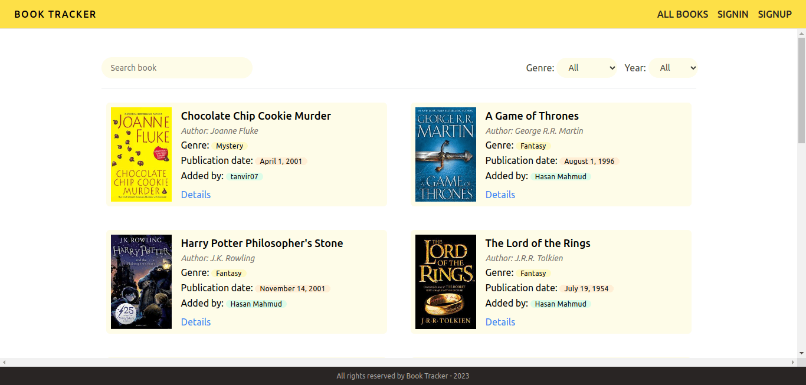Click the Harry Potter book cover

141,282
